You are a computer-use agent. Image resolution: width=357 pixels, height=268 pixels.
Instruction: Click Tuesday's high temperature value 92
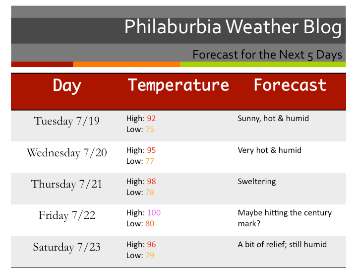[x=151, y=119]
